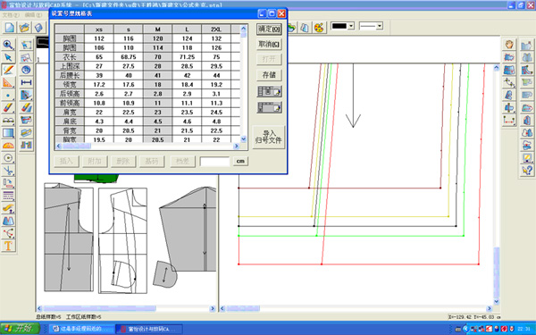Click the 存储 save button

pyautogui.click(x=269, y=75)
